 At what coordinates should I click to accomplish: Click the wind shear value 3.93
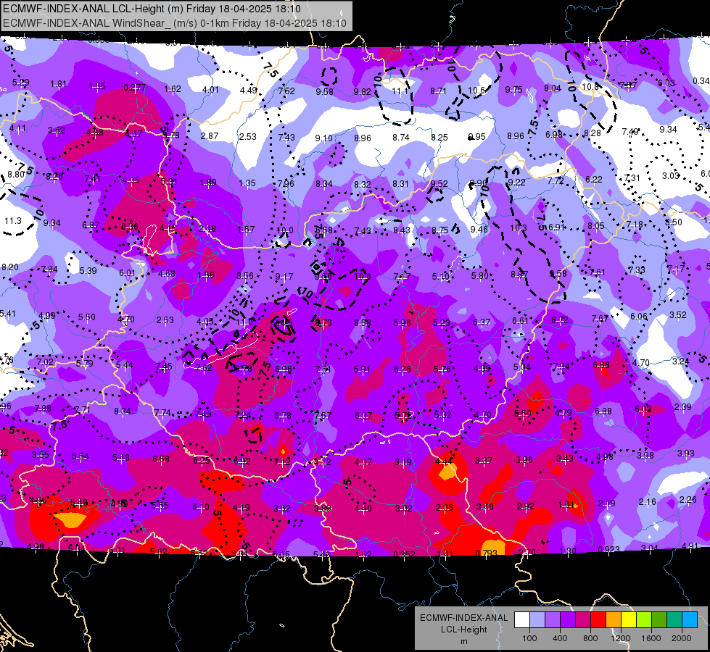click(685, 453)
